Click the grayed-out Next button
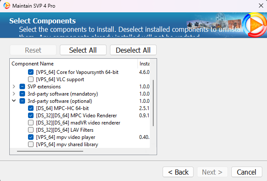267x181 pixels. coord(212,172)
